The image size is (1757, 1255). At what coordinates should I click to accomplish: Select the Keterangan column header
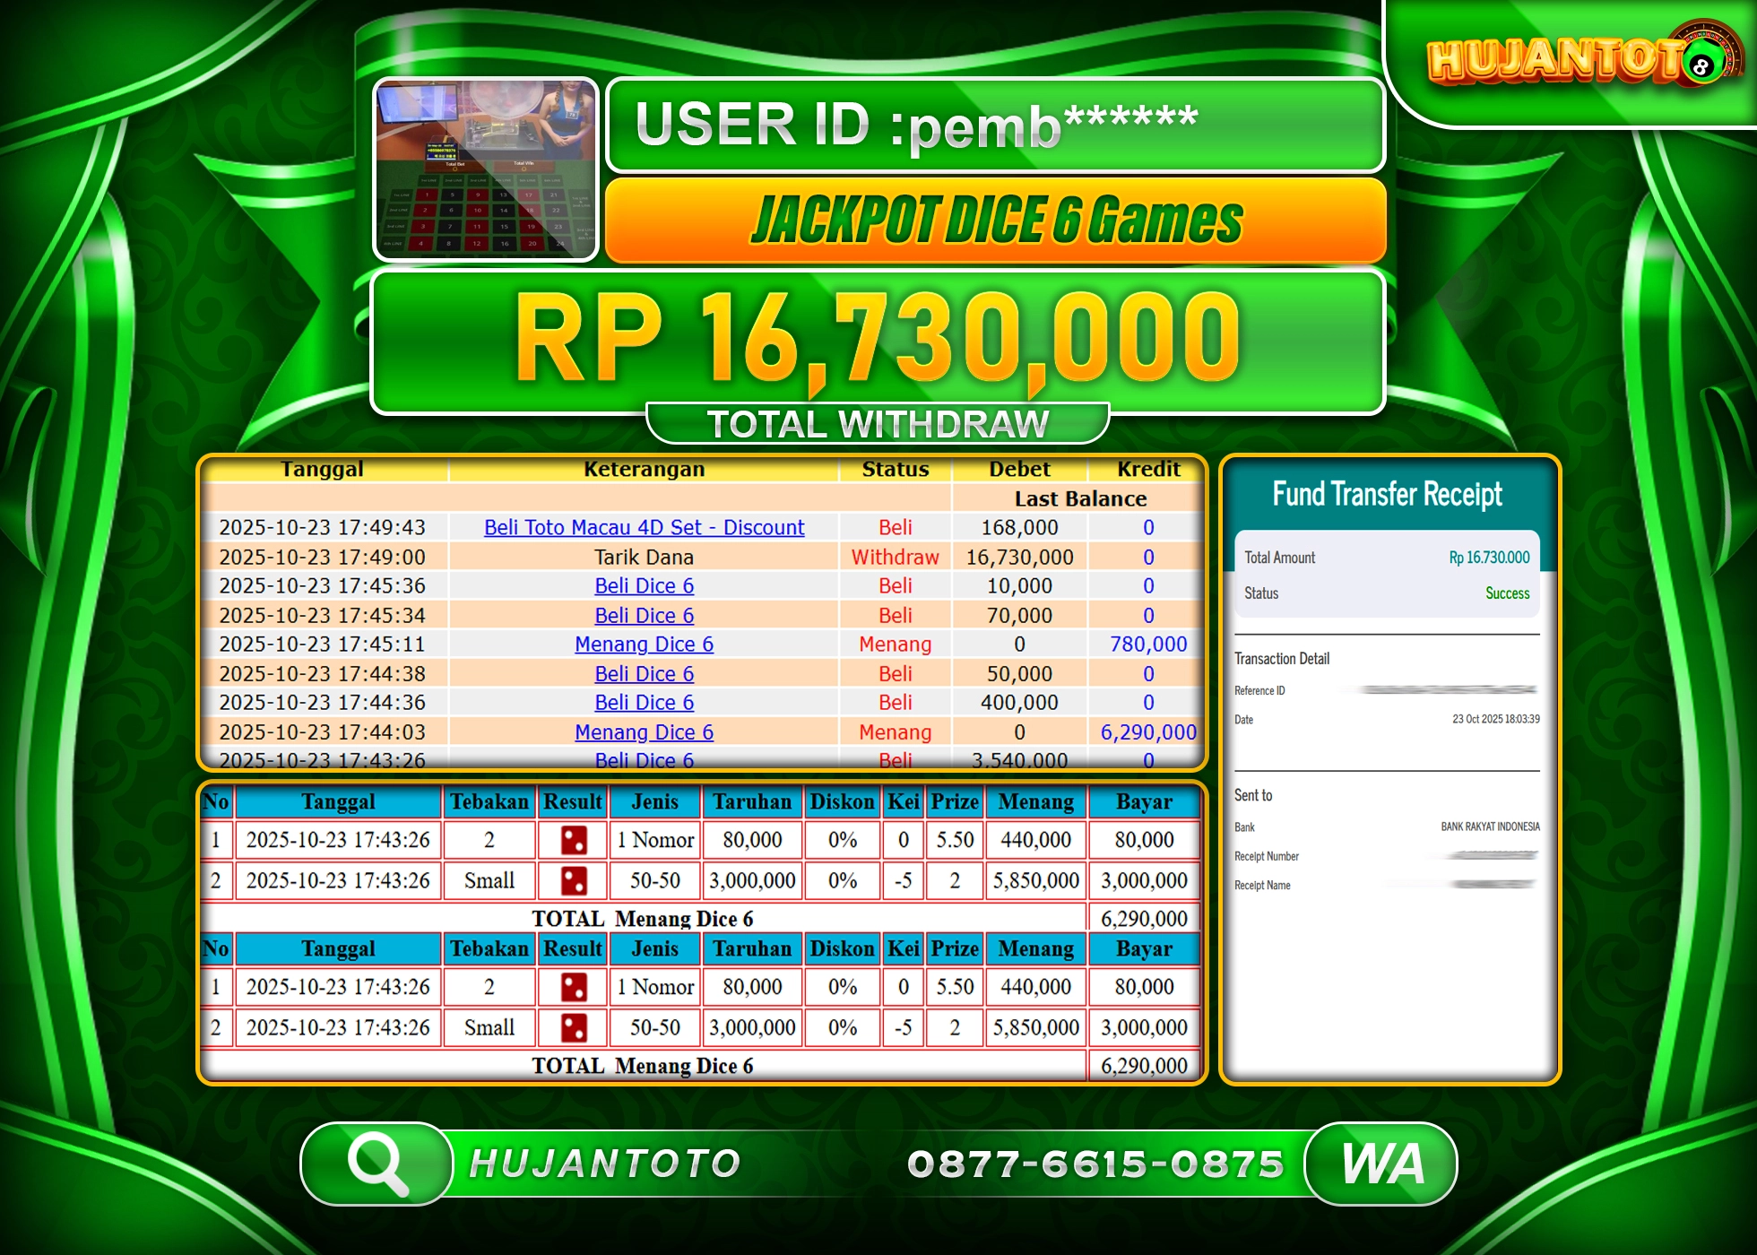pyautogui.click(x=644, y=468)
